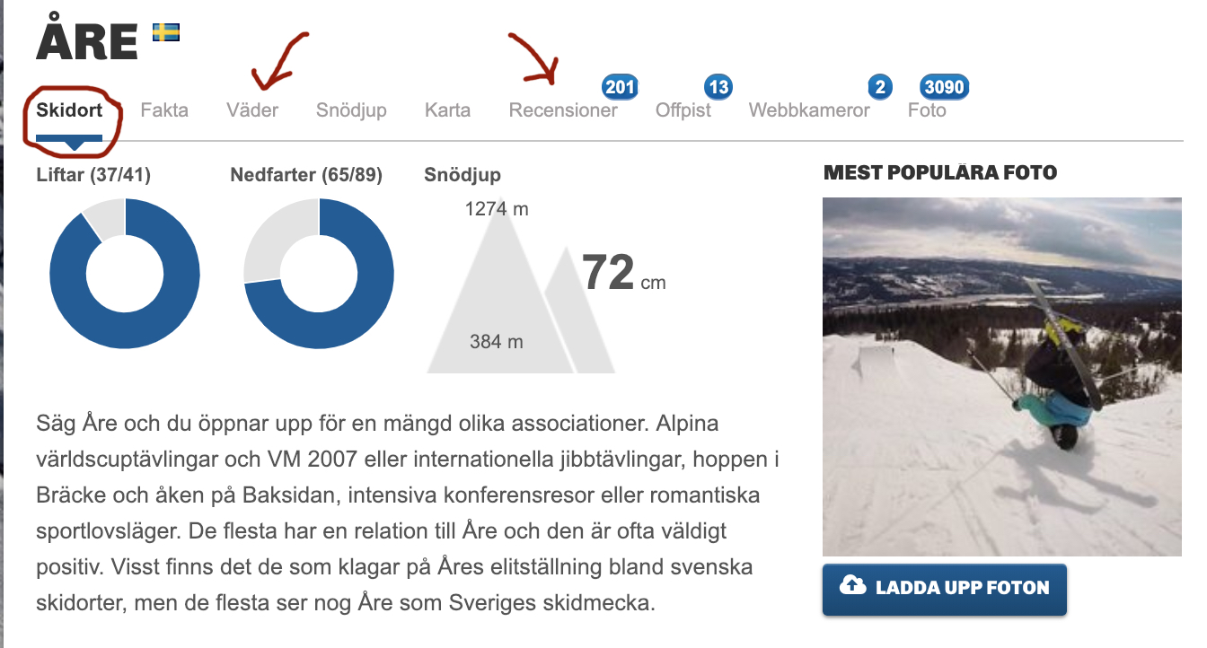The width and height of the screenshot is (1207, 648).
Task: Select the Skidort tab
Action: tap(69, 111)
